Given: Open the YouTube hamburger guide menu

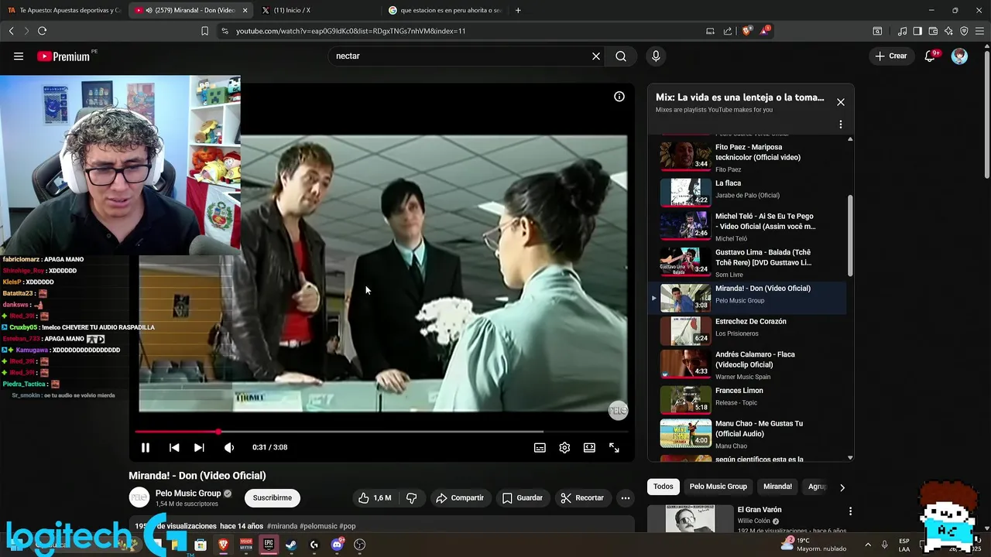Looking at the screenshot, I should coord(19,56).
